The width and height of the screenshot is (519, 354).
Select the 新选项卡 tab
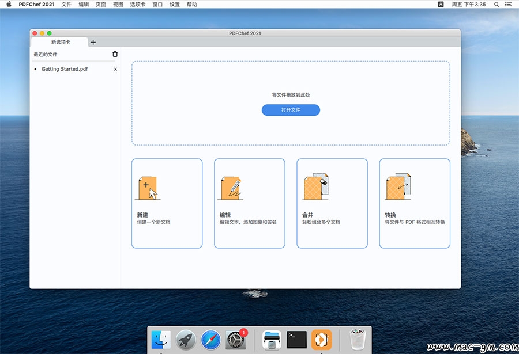click(60, 42)
